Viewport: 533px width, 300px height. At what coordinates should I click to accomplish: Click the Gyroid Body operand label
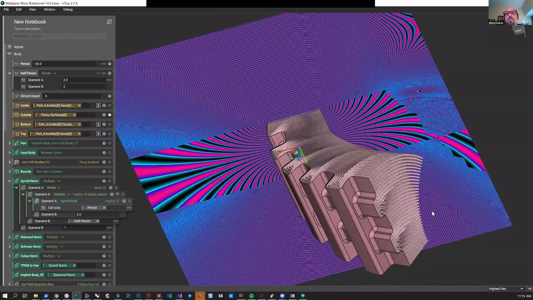(69, 201)
